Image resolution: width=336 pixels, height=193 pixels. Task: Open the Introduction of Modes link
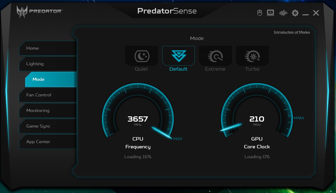(292, 32)
